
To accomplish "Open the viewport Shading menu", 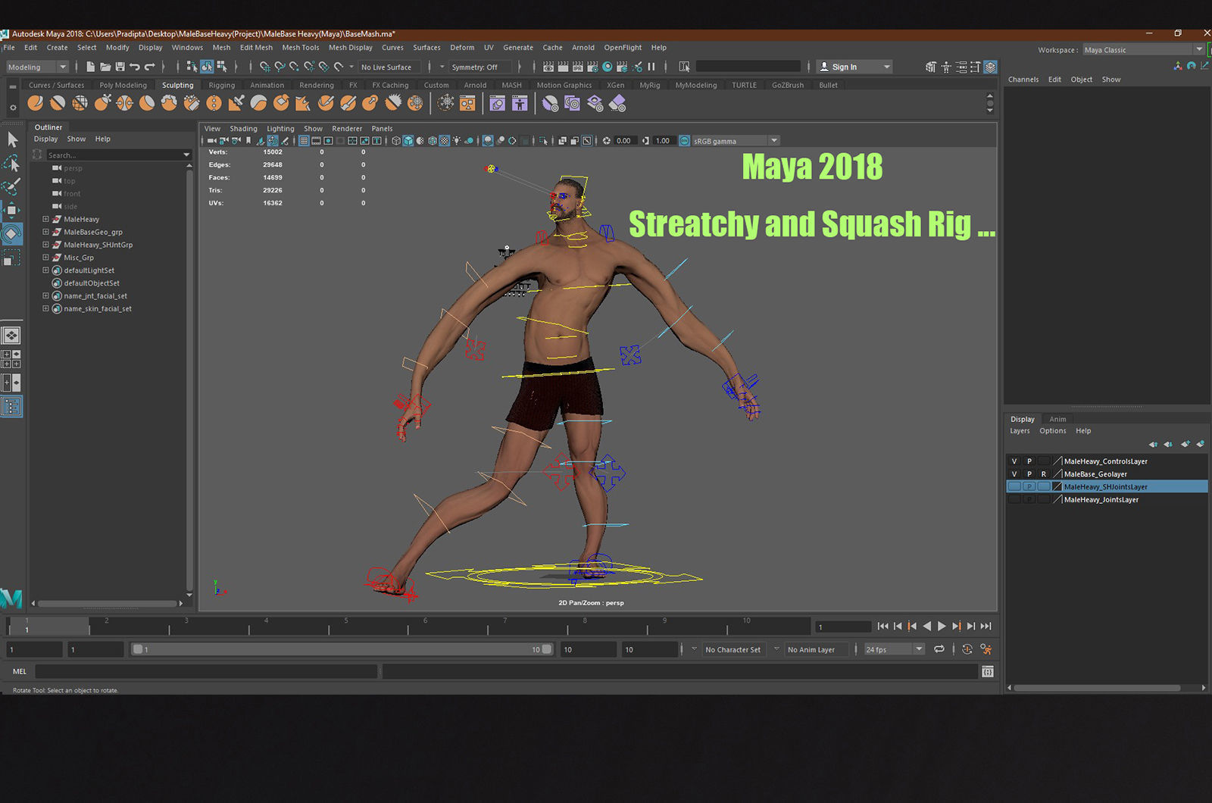I will (243, 129).
